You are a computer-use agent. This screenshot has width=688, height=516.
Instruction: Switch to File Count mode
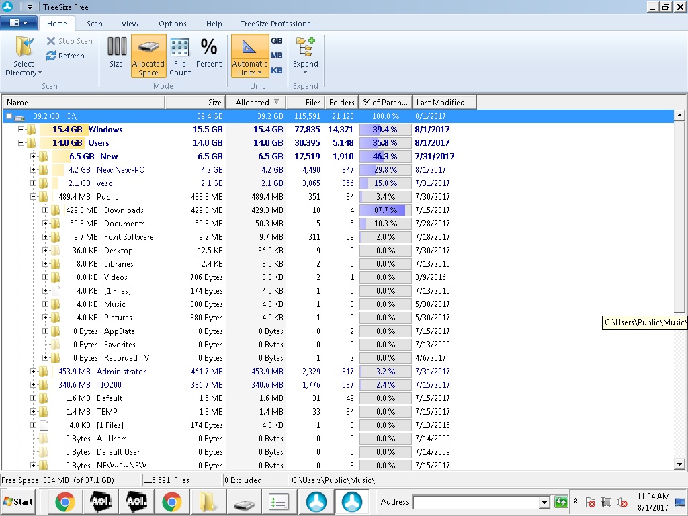click(x=180, y=56)
